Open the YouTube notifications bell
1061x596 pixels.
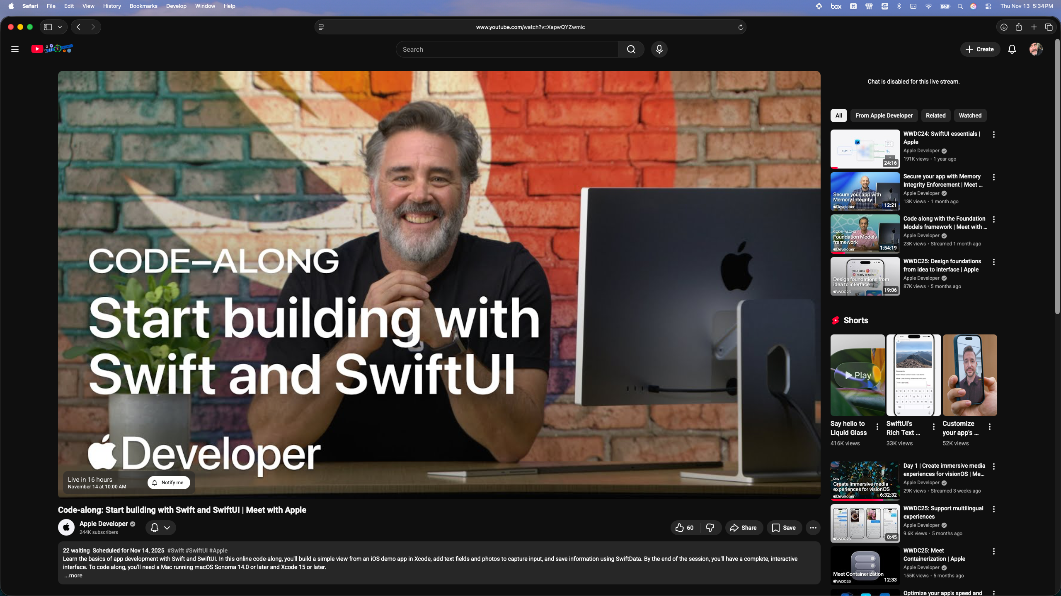coord(1012,49)
